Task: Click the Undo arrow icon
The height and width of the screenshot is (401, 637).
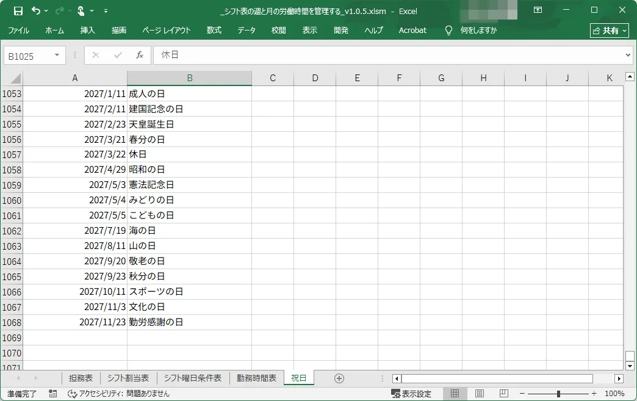Action: point(36,10)
